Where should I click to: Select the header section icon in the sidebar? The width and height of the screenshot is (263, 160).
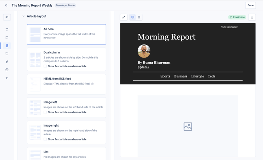click(x=7, y=38)
